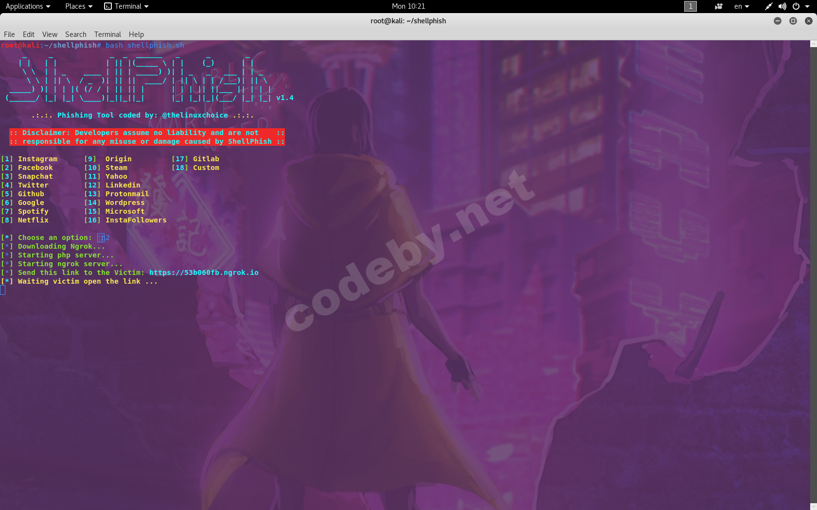This screenshot has height=510, width=817.
Task: Open the workspace indicator showing 1
Action: click(690, 6)
